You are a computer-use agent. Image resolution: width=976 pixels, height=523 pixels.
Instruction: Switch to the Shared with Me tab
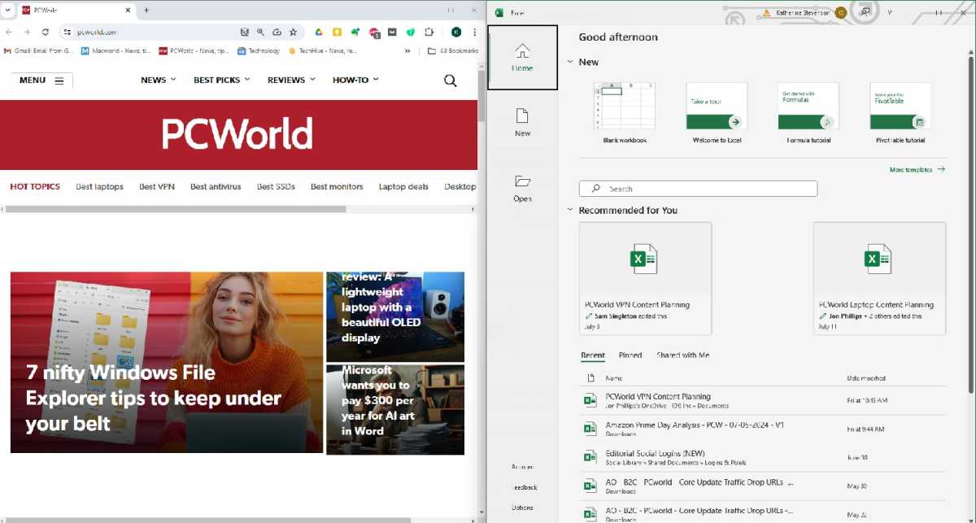click(x=682, y=355)
